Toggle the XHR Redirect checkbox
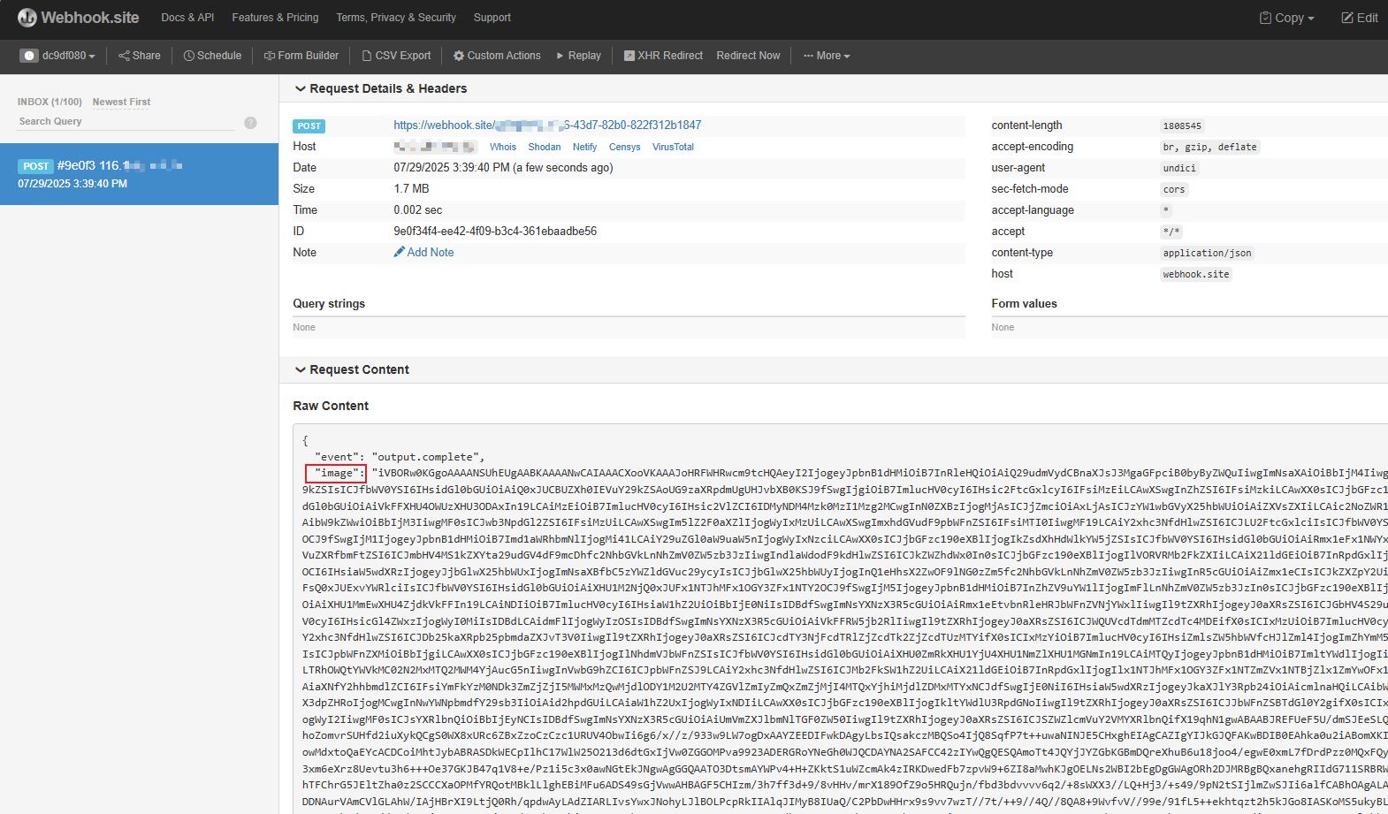This screenshot has width=1388, height=814. [x=629, y=56]
